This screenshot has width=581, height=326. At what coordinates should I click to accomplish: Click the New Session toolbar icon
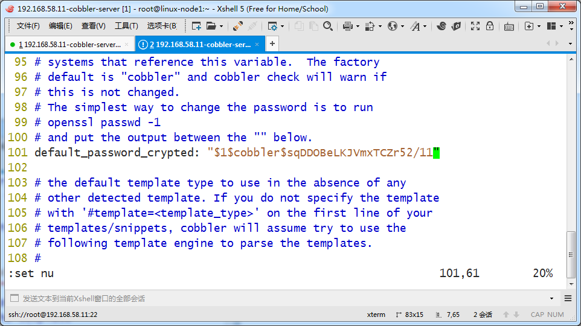tap(196, 26)
